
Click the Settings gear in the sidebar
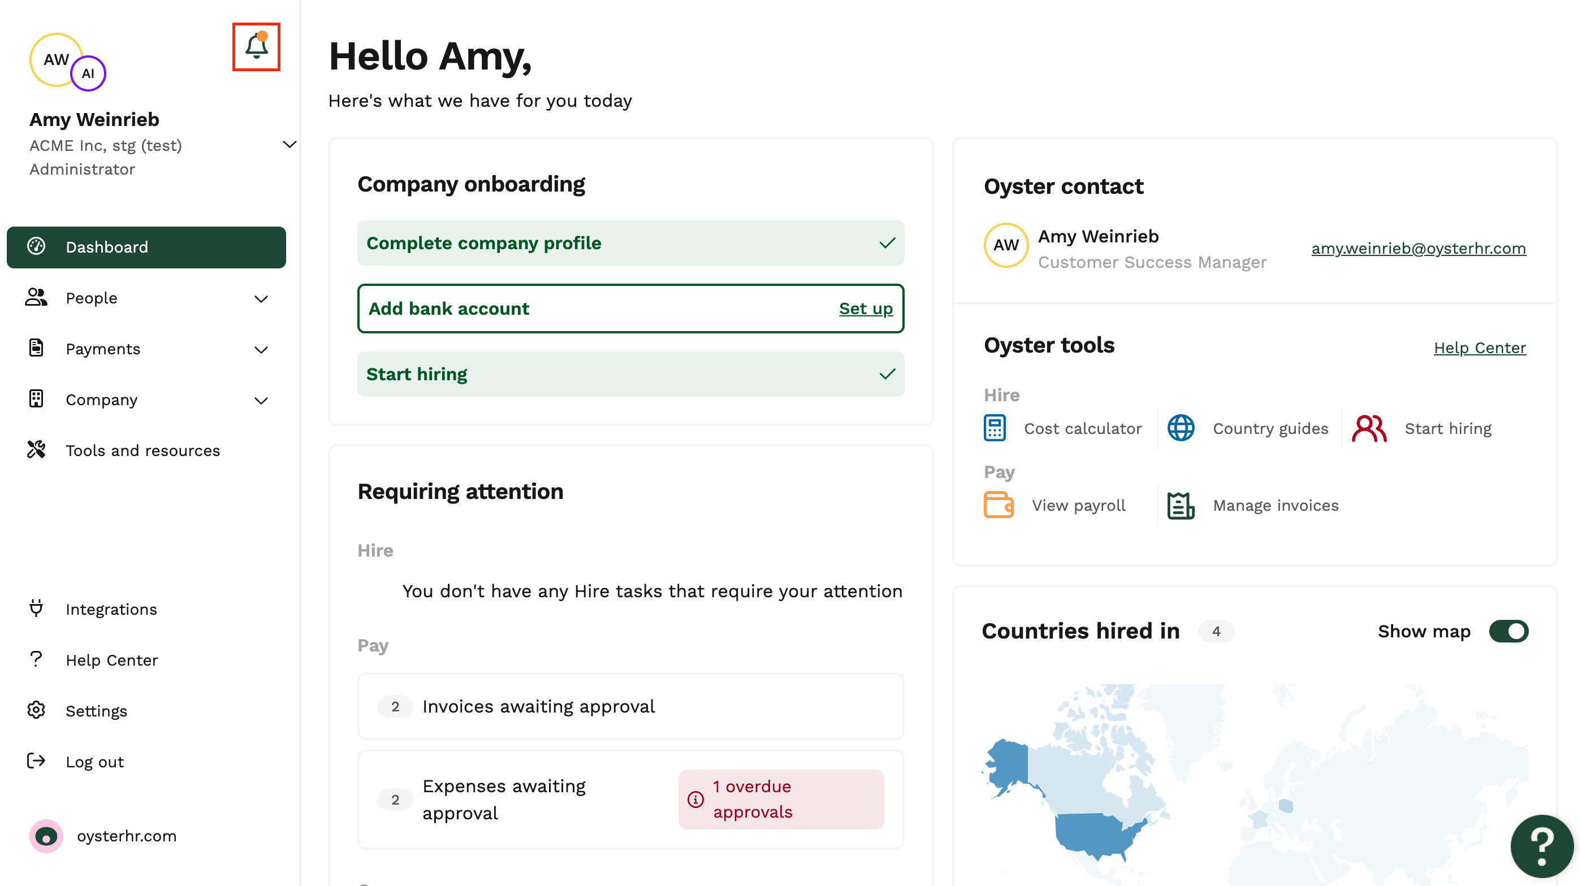coord(36,710)
